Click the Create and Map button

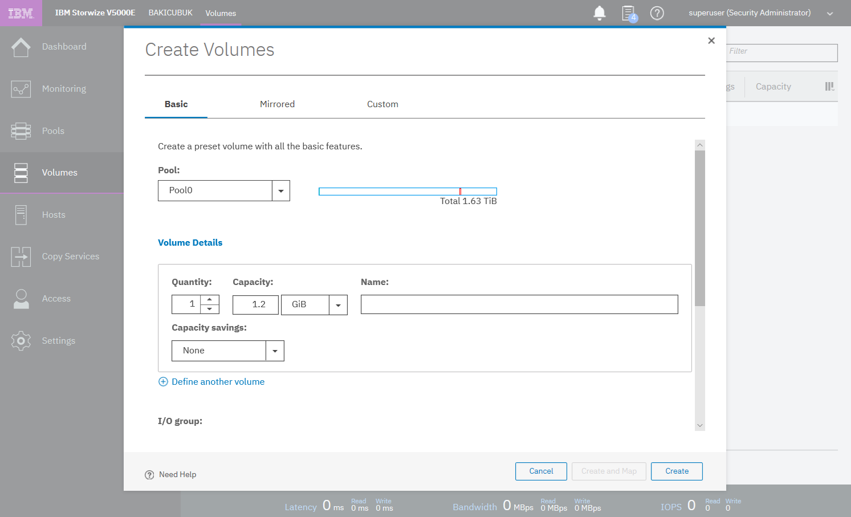coord(609,471)
